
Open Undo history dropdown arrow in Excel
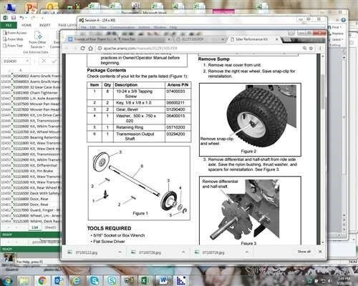(x=26, y=18)
